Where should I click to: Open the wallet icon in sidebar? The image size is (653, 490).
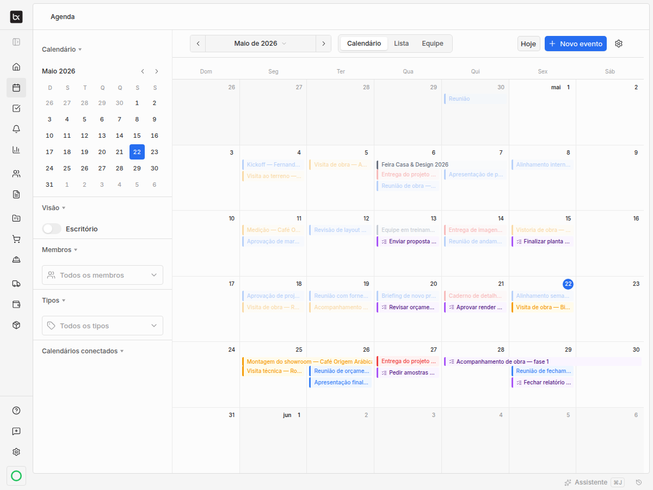coord(16,304)
